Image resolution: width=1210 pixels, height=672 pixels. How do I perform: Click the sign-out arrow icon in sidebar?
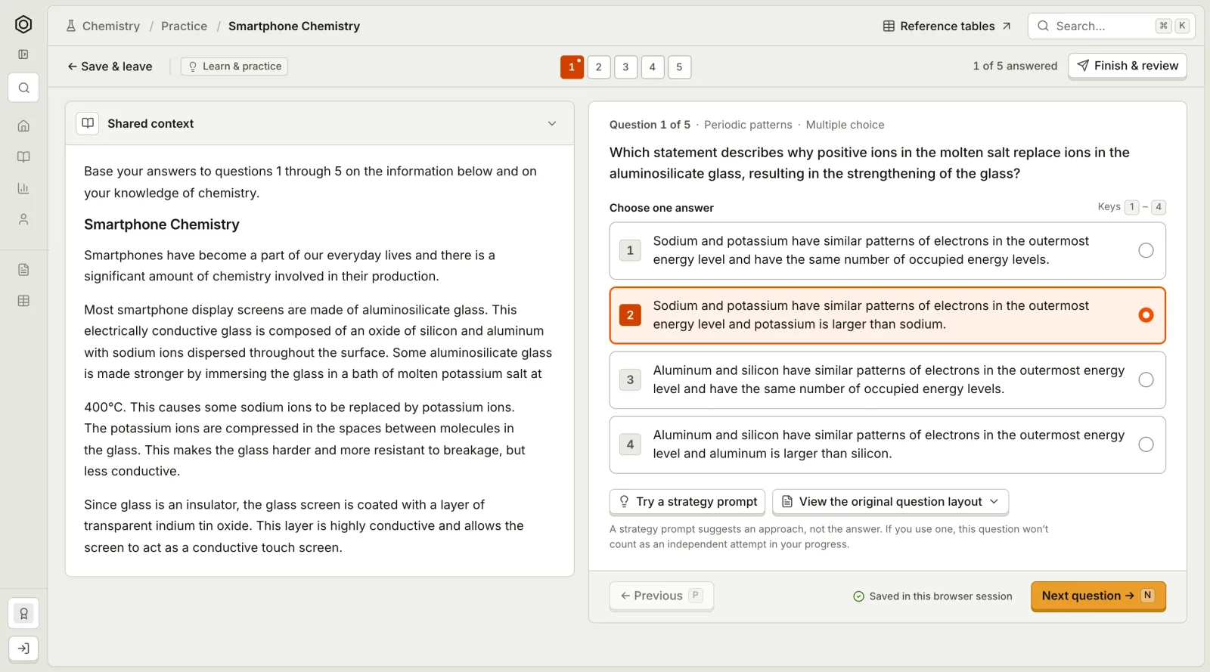point(23,649)
